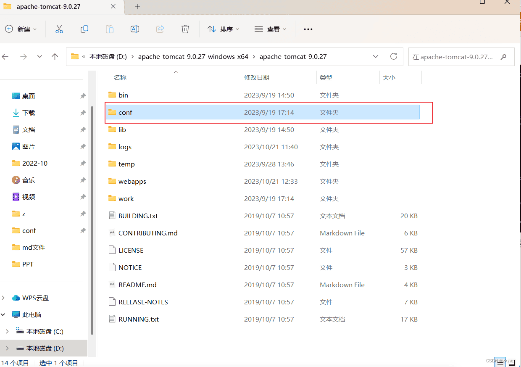The image size is (521, 367).
Task: Open address bar history dropdown
Action: click(x=376, y=56)
